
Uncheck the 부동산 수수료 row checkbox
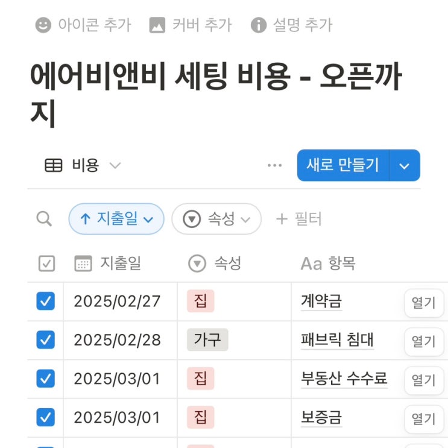[45, 379]
